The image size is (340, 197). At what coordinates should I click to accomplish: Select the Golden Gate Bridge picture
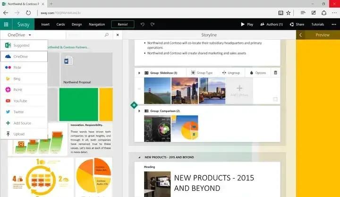tap(157, 91)
